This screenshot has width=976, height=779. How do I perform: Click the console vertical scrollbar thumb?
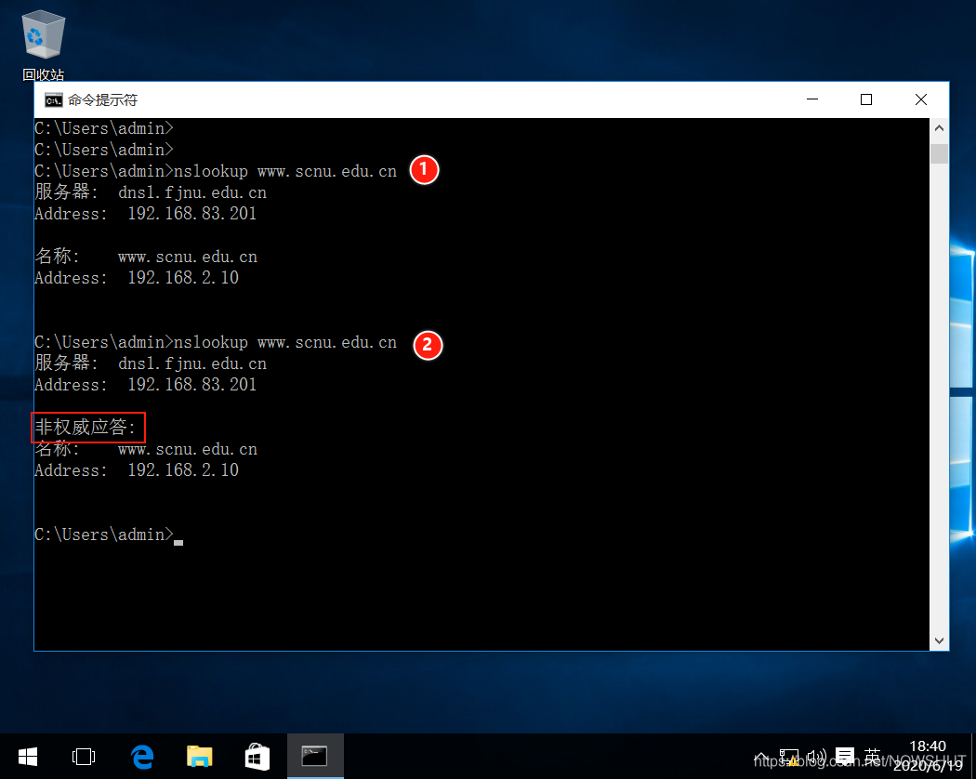pyautogui.click(x=939, y=153)
